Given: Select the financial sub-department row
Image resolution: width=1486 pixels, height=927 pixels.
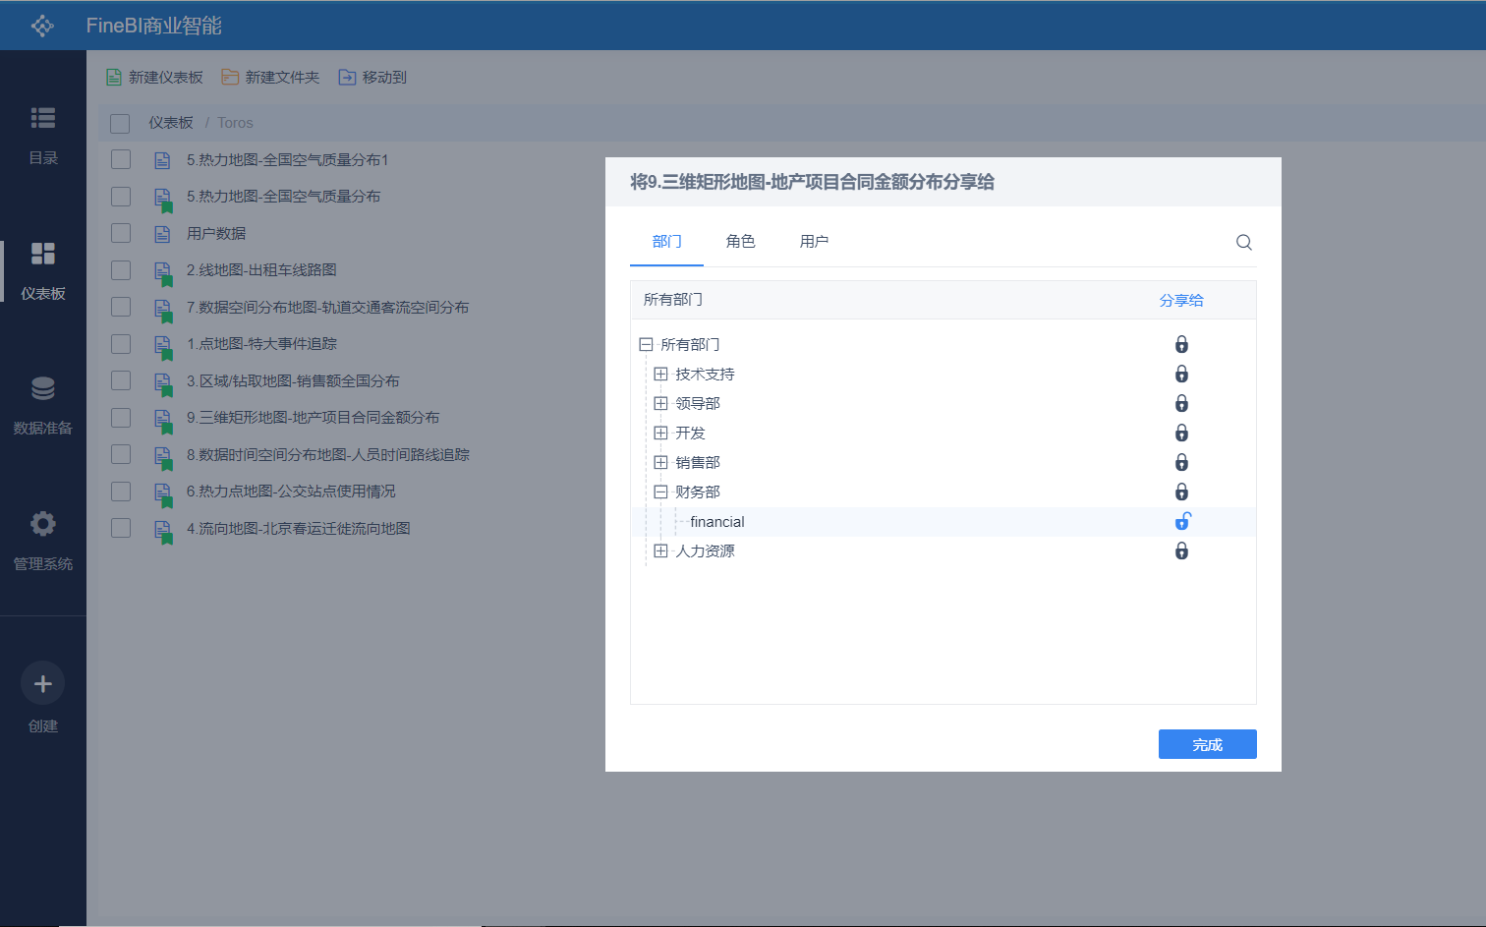Looking at the screenshot, I should click(717, 522).
